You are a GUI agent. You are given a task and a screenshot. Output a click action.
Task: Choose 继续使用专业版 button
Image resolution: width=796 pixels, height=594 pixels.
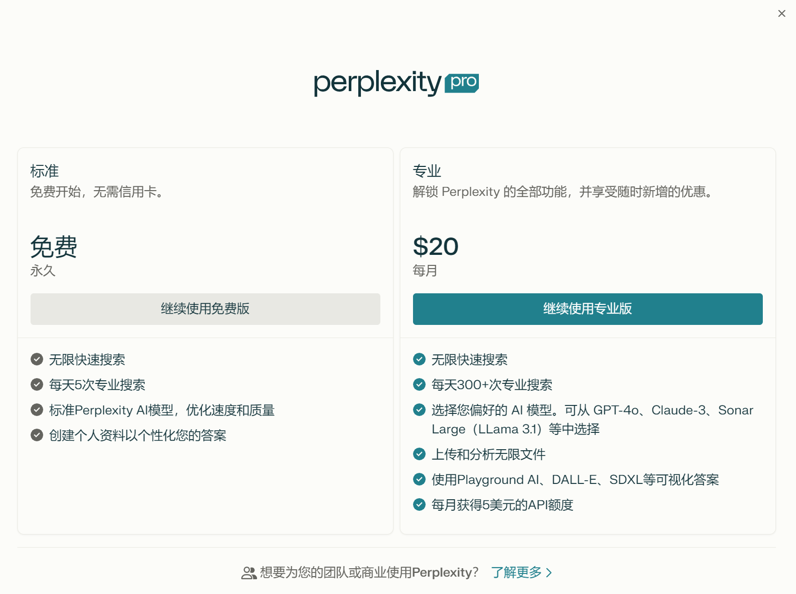[588, 309]
